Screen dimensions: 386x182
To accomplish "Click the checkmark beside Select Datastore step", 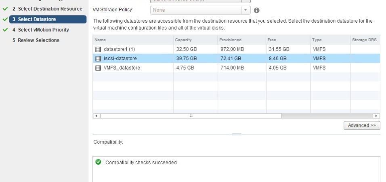I will click(x=5, y=19).
